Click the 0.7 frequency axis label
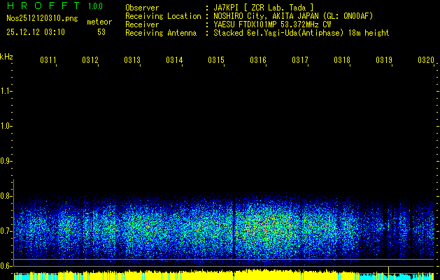440x280 pixels. tap(6, 231)
